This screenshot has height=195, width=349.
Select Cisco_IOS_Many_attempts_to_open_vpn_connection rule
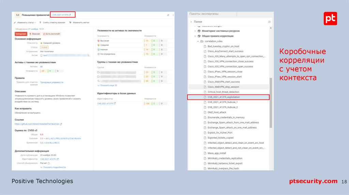tap(237, 56)
